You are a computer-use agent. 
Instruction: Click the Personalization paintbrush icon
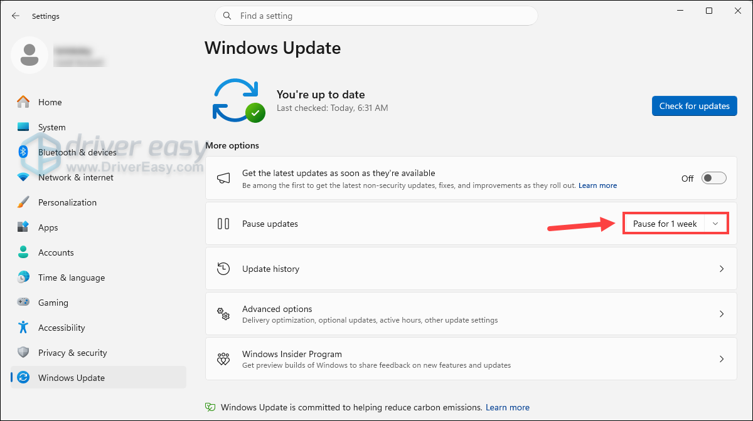(23, 202)
